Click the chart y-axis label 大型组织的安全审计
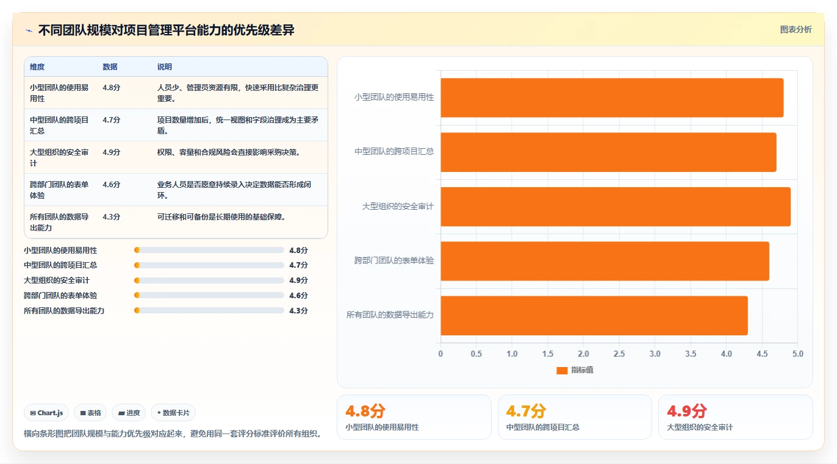This screenshot has height=464, width=837. pyautogui.click(x=398, y=206)
